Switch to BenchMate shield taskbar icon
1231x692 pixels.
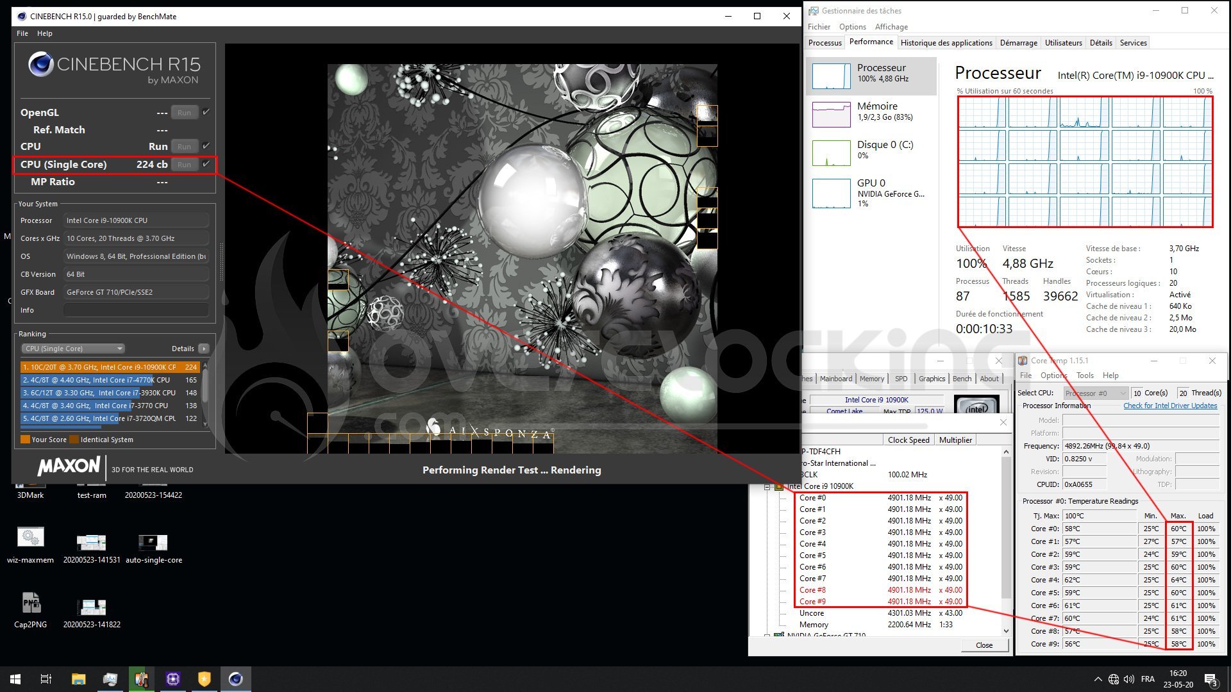(x=204, y=679)
